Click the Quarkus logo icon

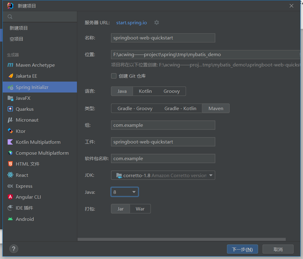(x=10, y=109)
